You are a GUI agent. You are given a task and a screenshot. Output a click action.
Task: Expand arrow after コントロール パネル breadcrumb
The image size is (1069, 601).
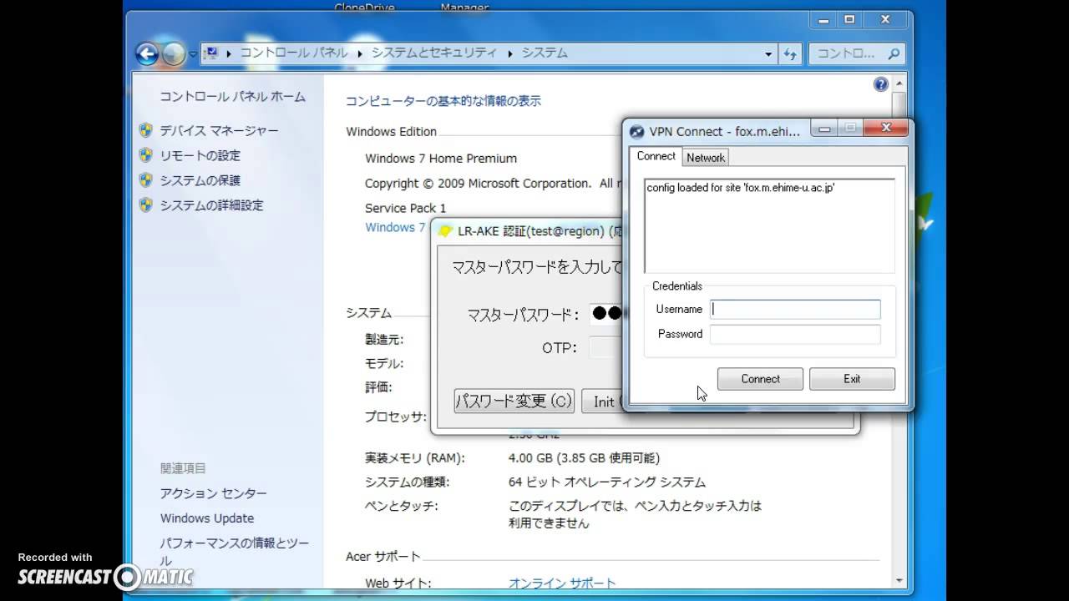point(360,53)
